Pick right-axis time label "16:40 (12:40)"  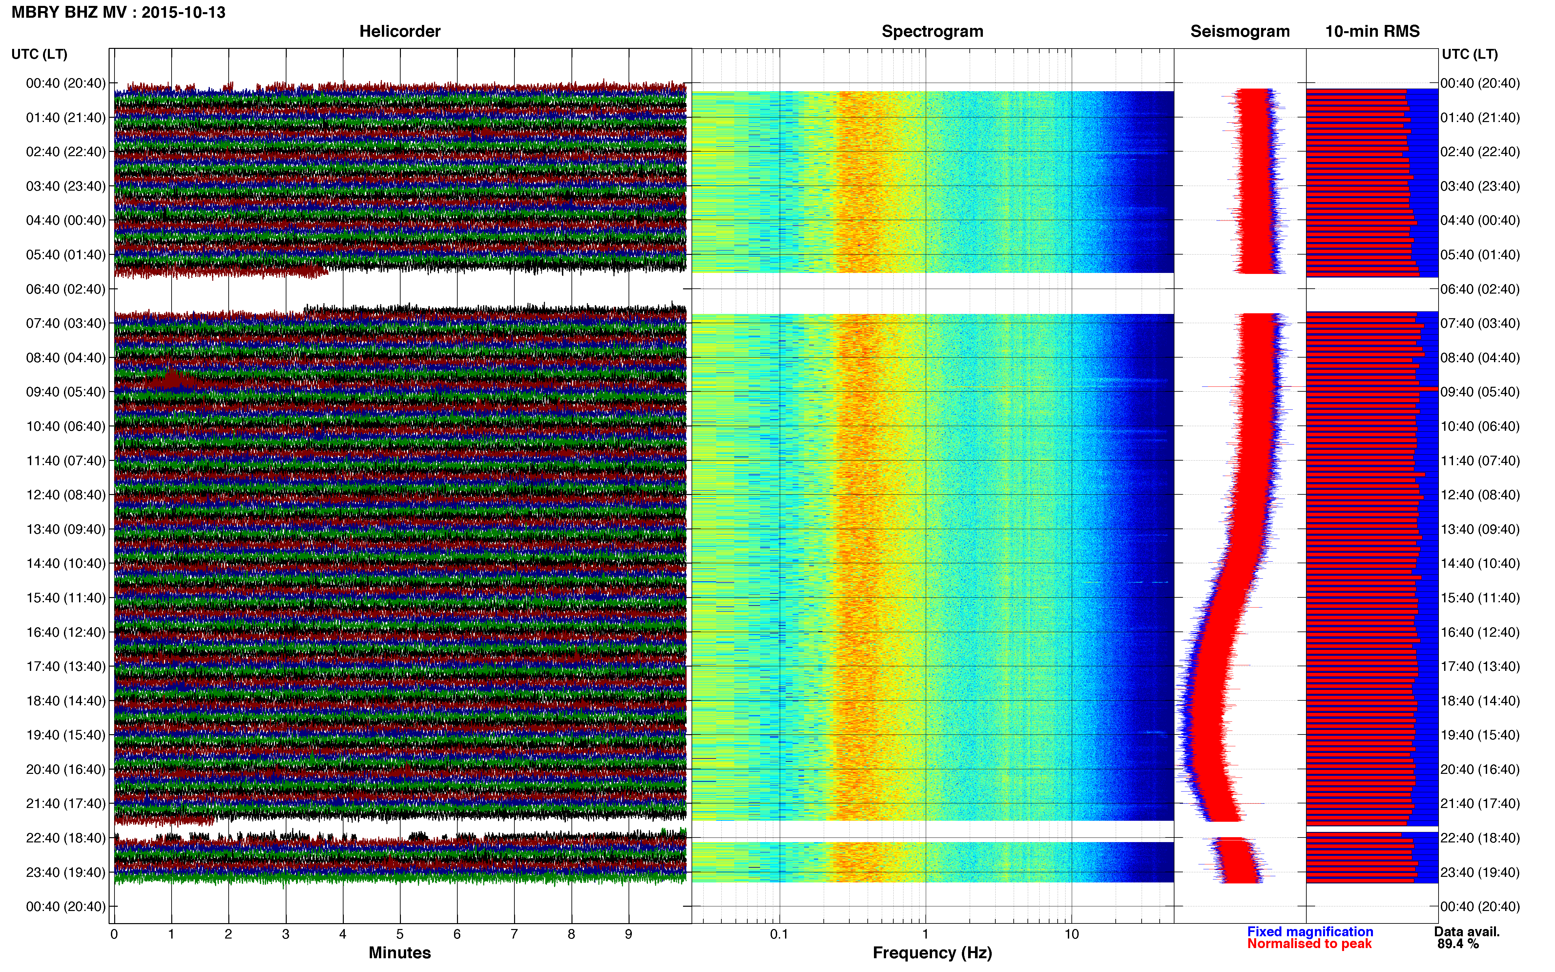(1480, 632)
